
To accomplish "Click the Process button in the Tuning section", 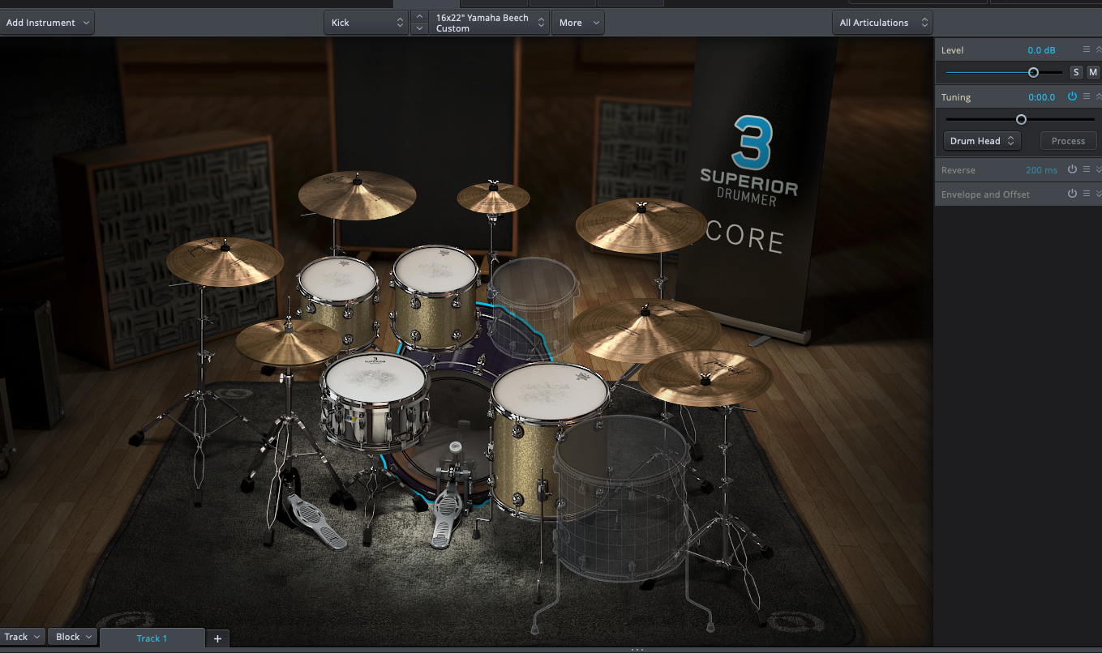I will click(1068, 140).
